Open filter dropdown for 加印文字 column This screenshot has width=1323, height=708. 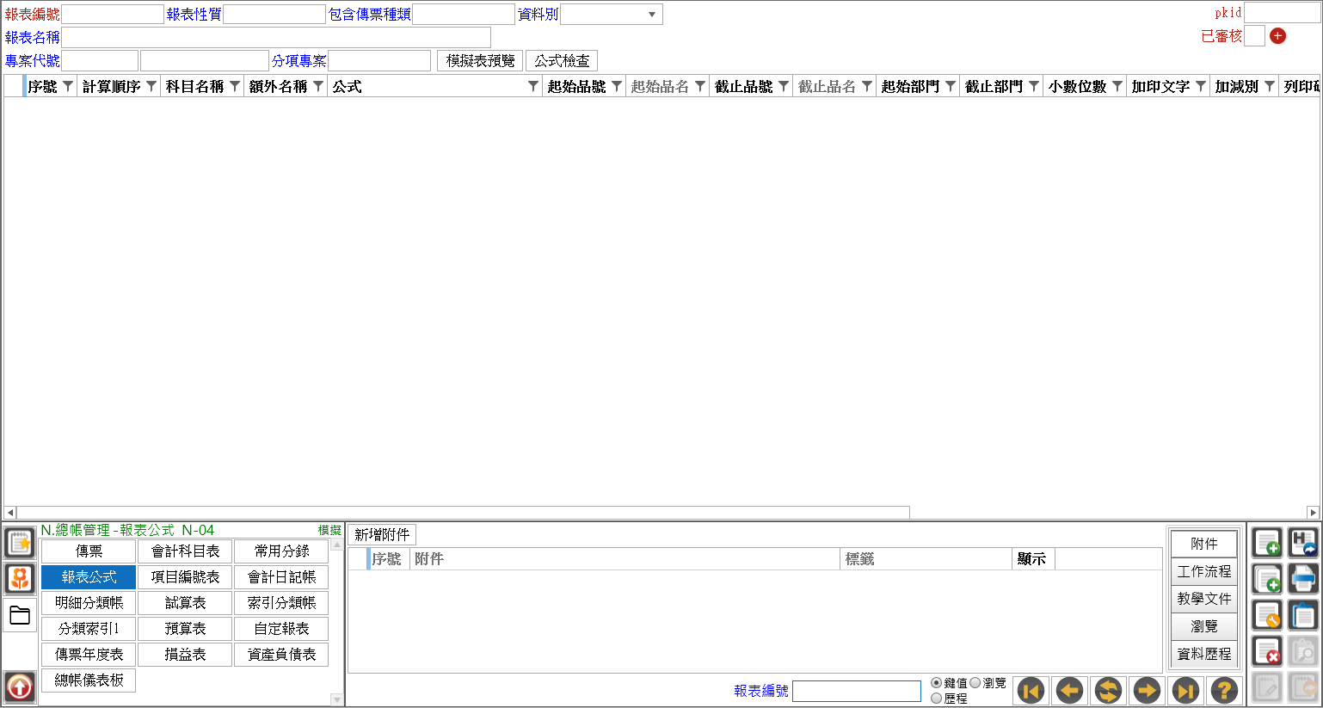1201,86
